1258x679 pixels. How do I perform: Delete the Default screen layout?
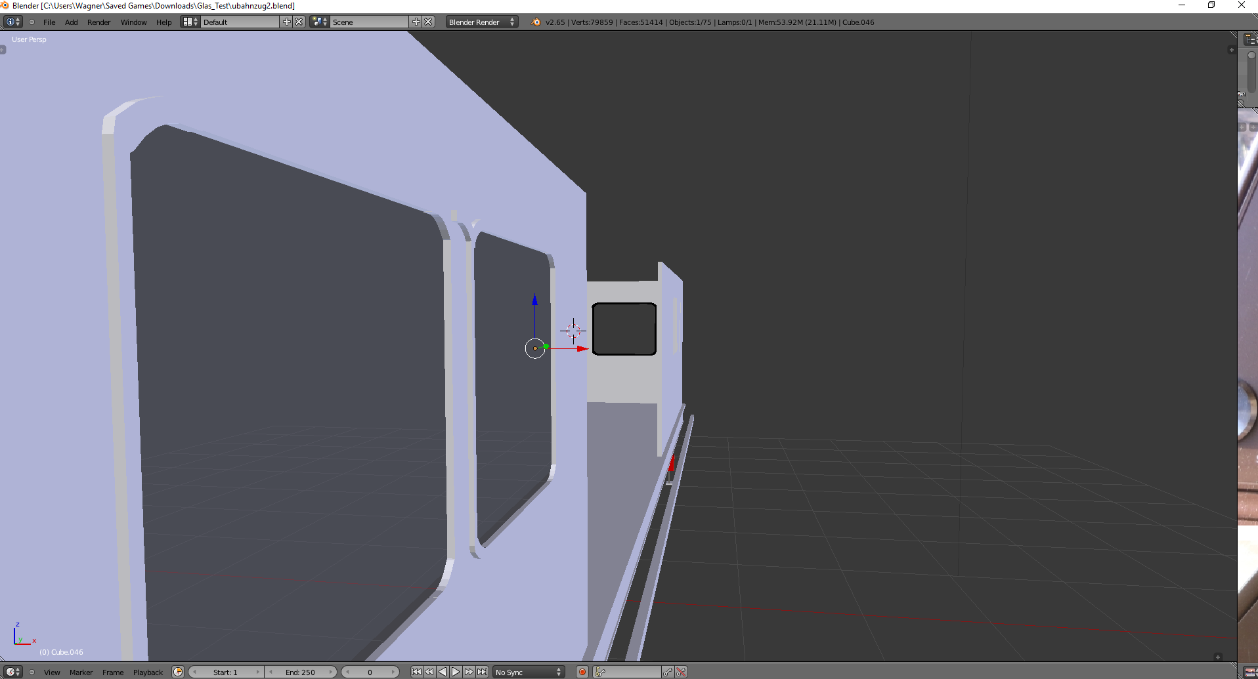pos(299,22)
